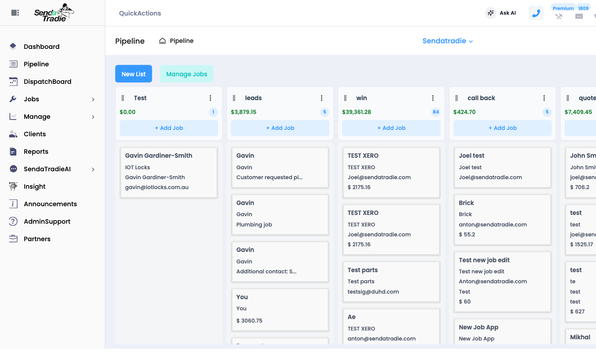Click Add Job in the call back list
Viewport: 596px width, 354px height.
503,128
